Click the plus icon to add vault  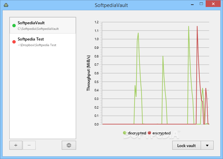16,145
